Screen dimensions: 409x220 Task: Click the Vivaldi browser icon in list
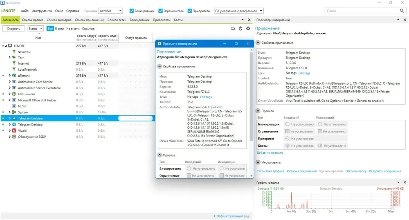14,130
